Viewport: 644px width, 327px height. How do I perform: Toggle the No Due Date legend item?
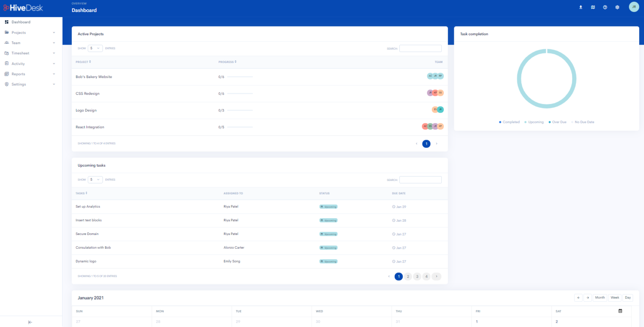click(x=584, y=122)
